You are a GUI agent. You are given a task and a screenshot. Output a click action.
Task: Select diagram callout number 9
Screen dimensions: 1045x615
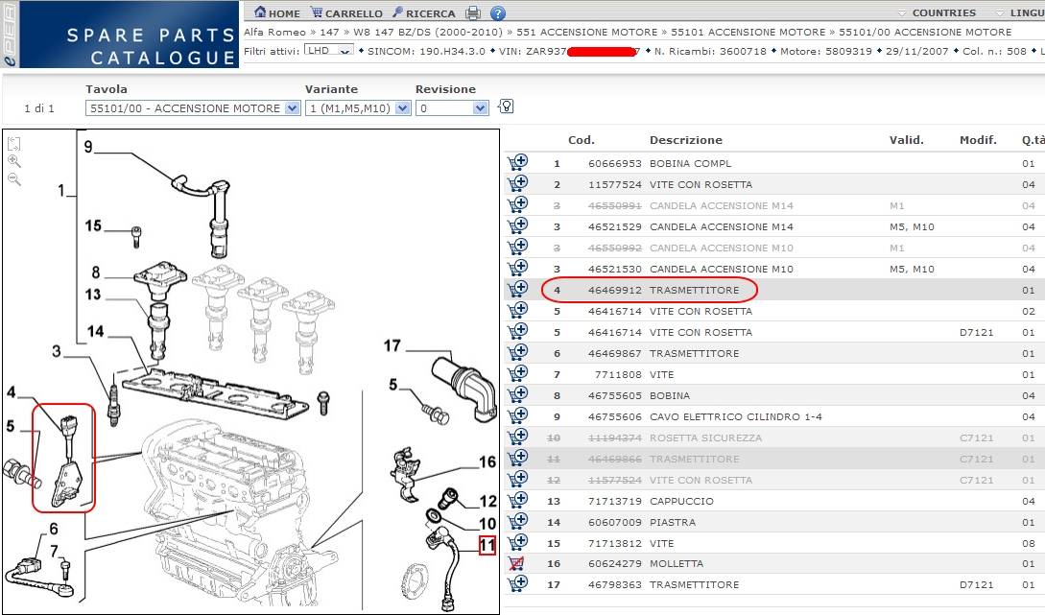(x=88, y=147)
